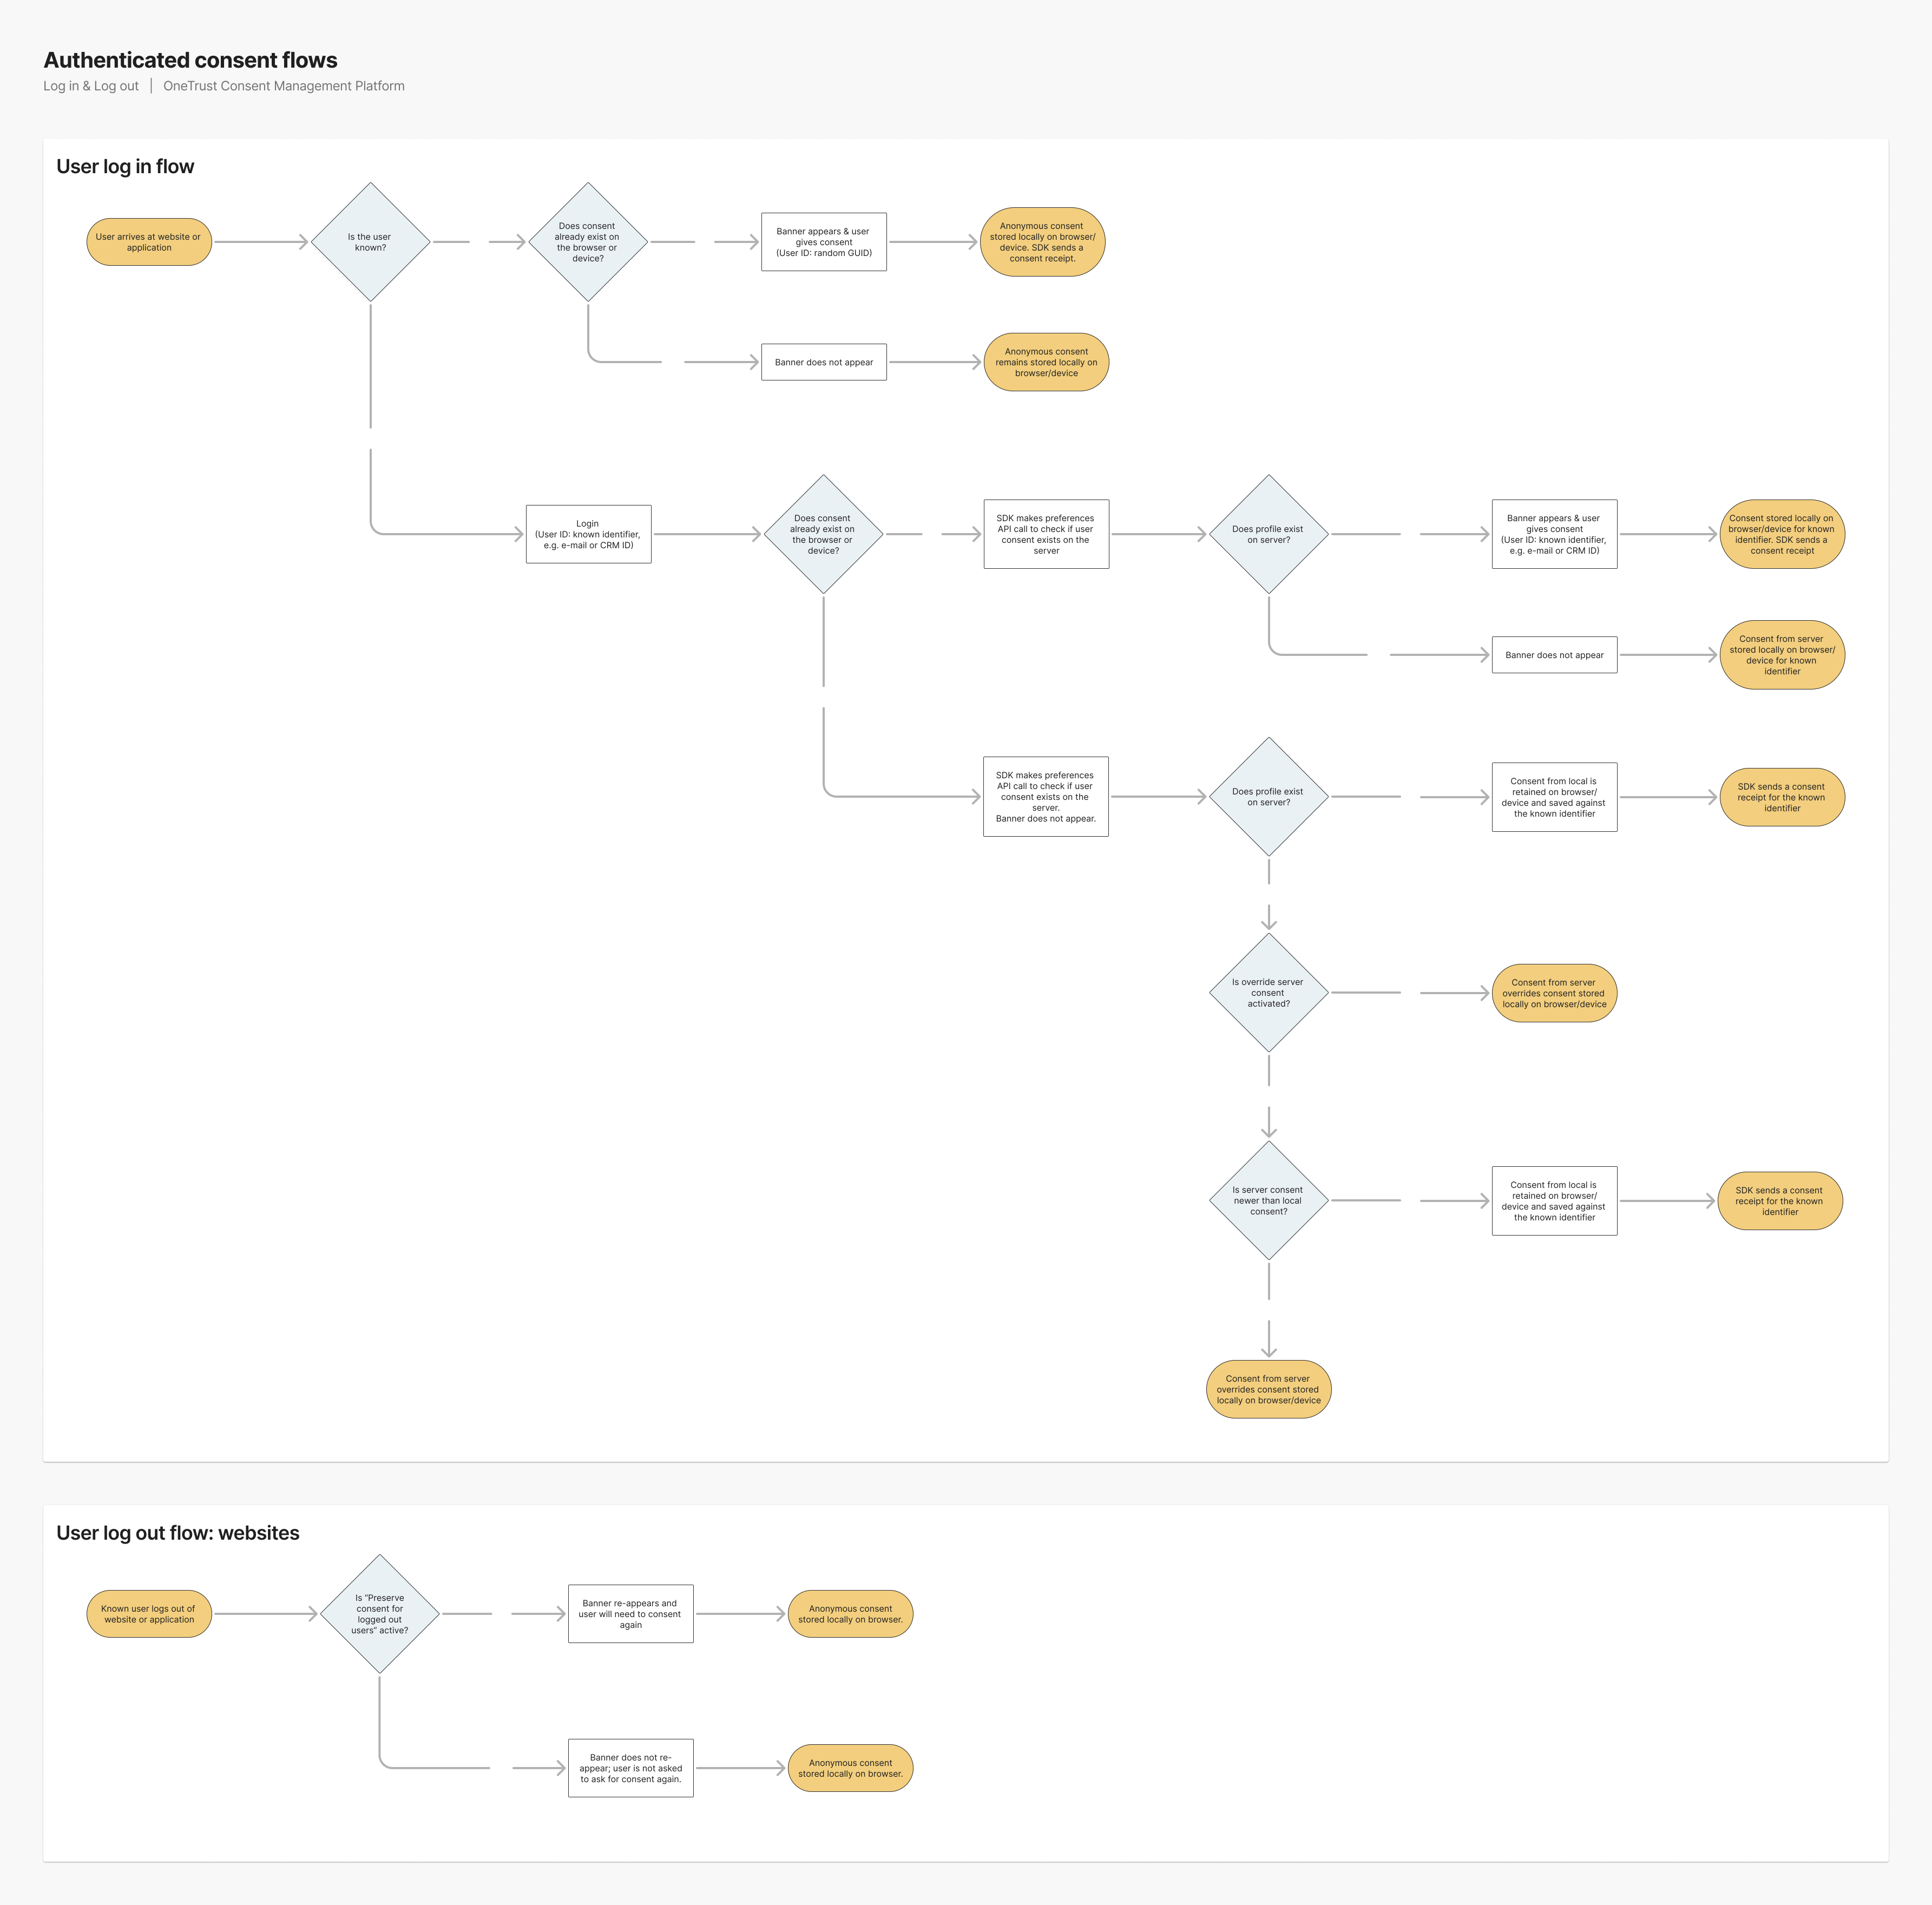The width and height of the screenshot is (1932, 1905).
Task: Click 'Is server consent newer than local' diamond
Action: (x=1268, y=1200)
